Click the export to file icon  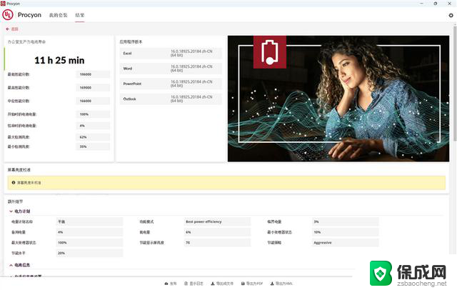[213, 284]
